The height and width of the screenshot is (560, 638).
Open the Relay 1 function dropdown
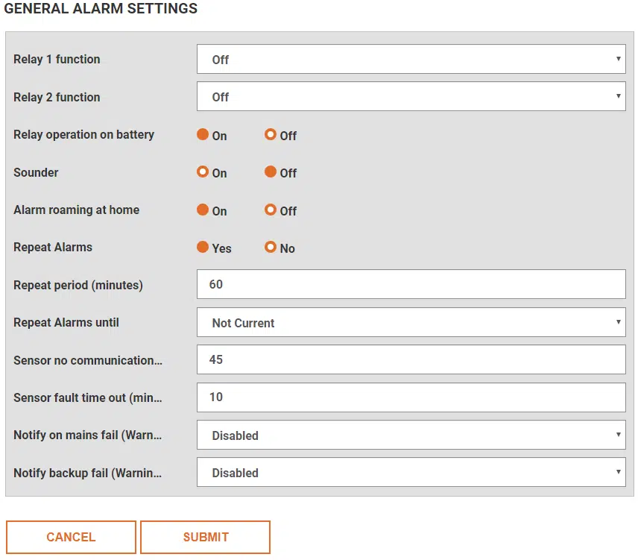coord(410,60)
